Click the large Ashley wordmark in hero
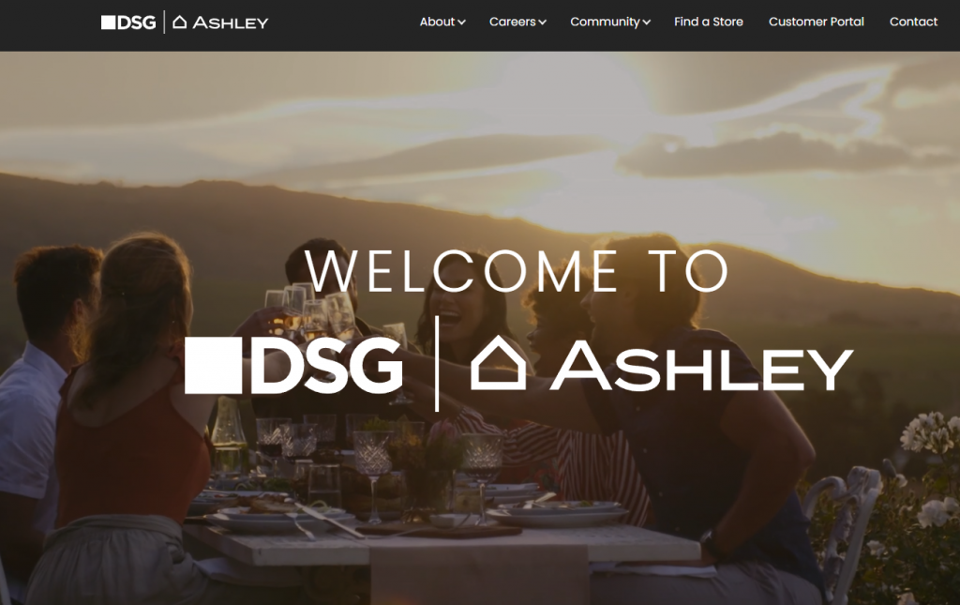Image resolution: width=960 pixels, height=605 pixels. click(701, 366)
